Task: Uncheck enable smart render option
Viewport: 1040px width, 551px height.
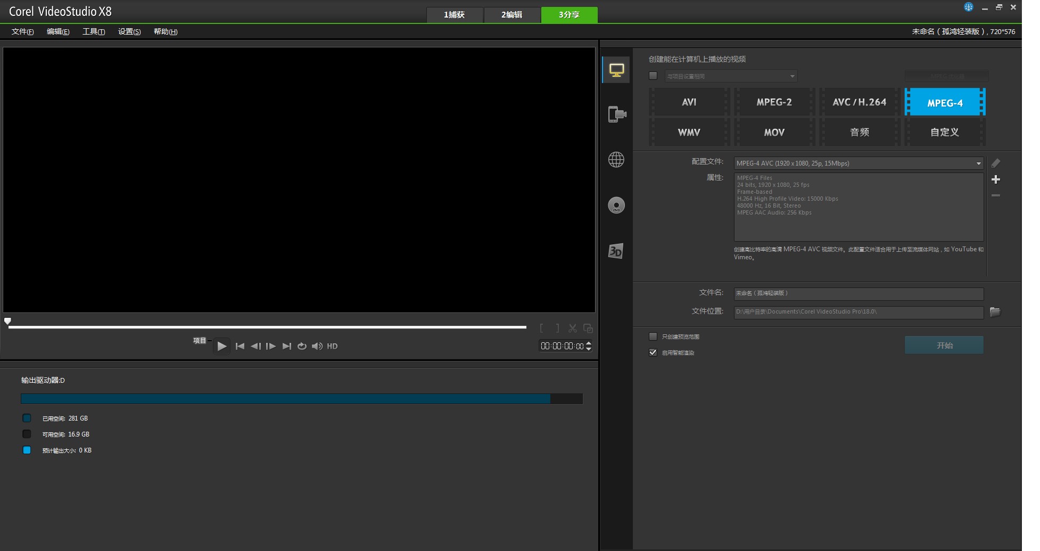Action: pos(653,352)
